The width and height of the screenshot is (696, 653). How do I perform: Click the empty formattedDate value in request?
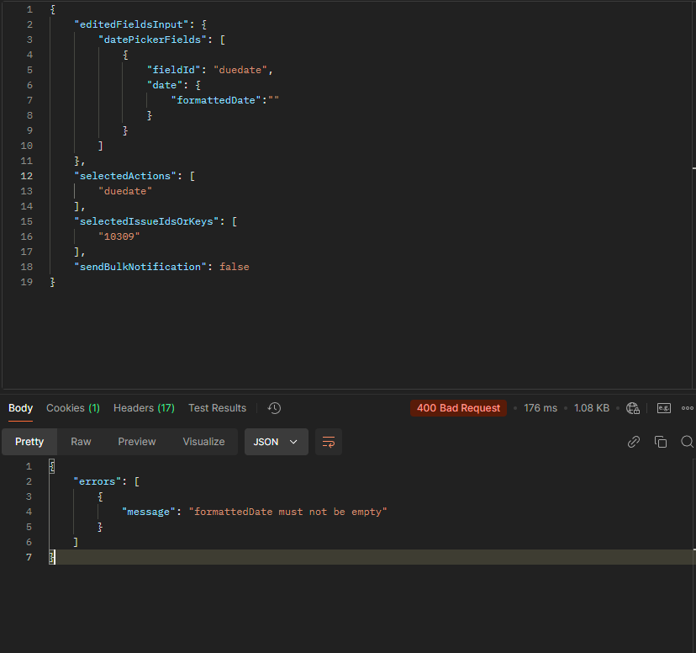[x=273, y=100]
